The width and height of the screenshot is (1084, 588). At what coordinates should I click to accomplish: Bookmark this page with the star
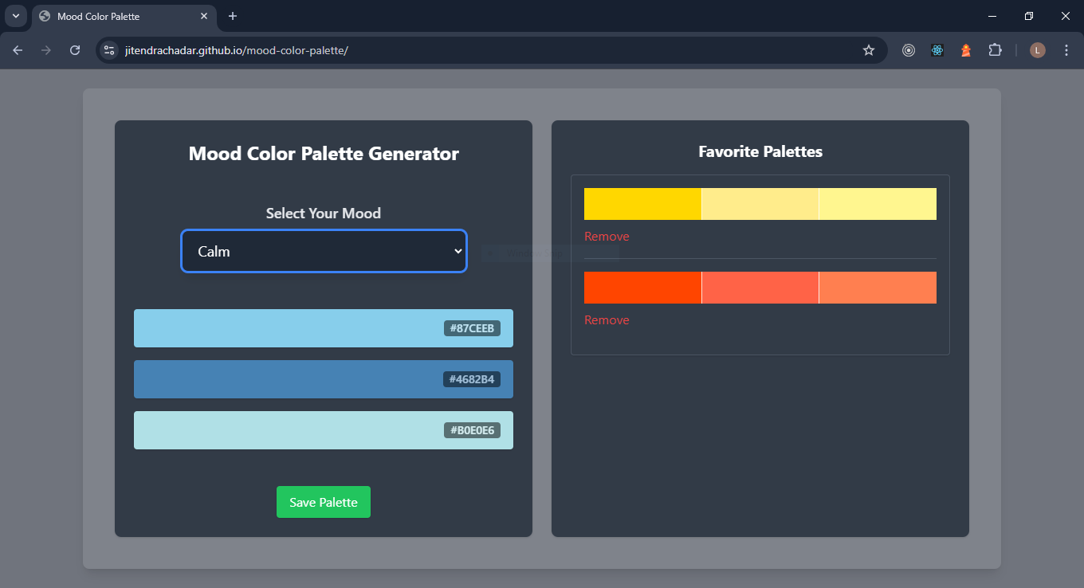(x=869, y=50)
